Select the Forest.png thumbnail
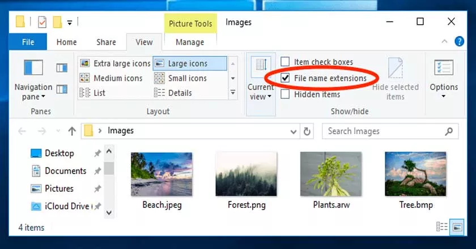This screenshot has height=249, width=476. tap(246, 174)
